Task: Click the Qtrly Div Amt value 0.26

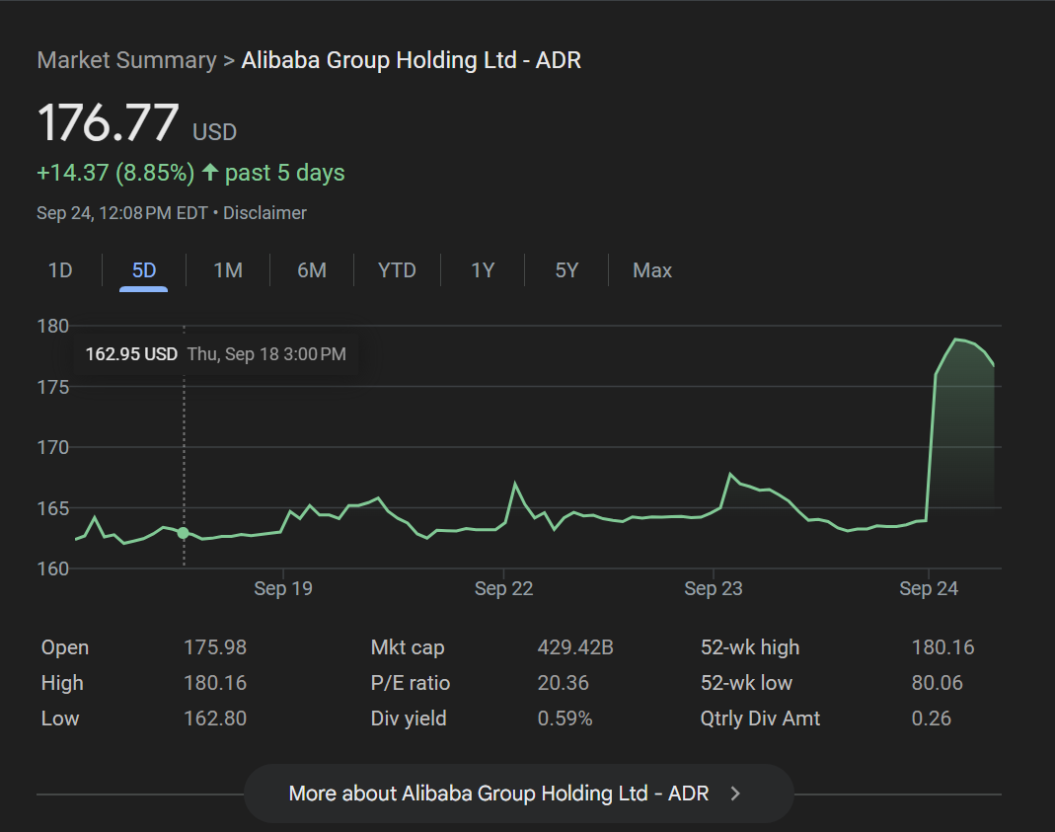Action: tap(932, 719)
